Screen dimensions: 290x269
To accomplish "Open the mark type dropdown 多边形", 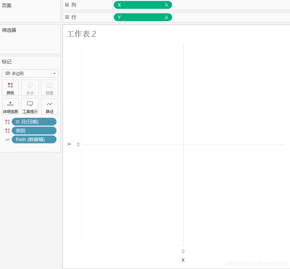I will tap(30, 73).
